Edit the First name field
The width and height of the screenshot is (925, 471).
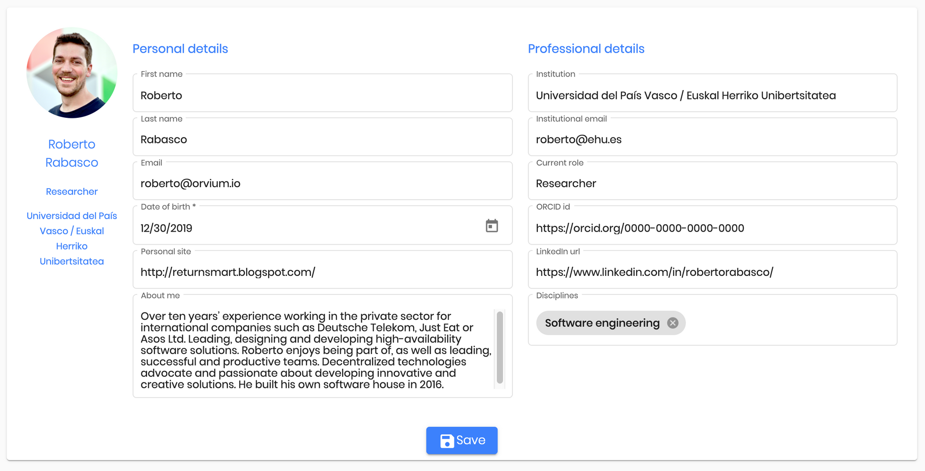[322, 93]
